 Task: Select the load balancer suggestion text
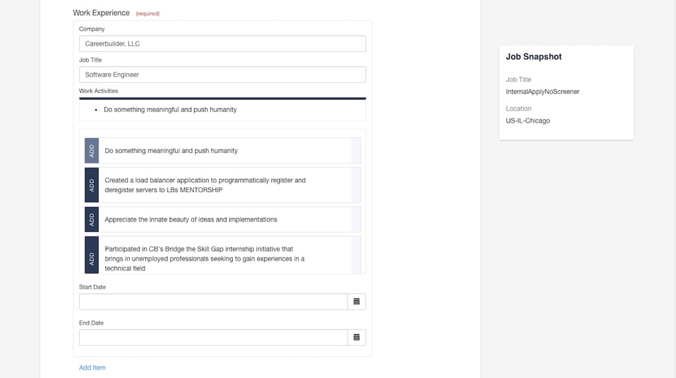coord(205,185)
